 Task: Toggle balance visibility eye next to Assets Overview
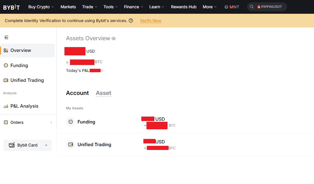(x=113, y=39)
